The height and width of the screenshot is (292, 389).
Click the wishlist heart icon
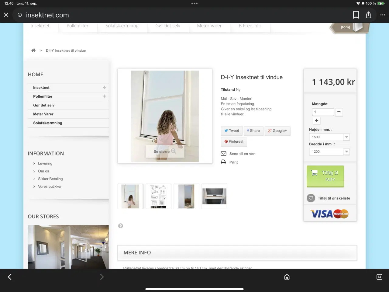tap(311, 198)
